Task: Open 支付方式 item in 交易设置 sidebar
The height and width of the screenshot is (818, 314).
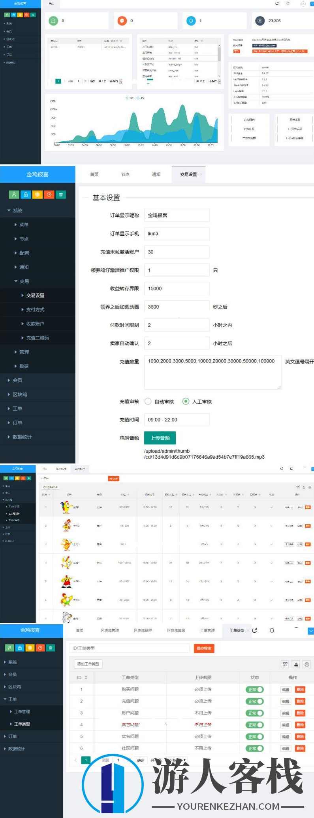Action: pos(36,309)
